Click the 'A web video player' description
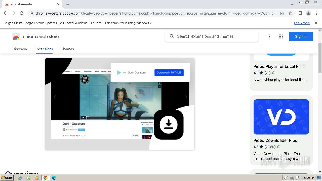322x181 pixels. click(280, 80)
